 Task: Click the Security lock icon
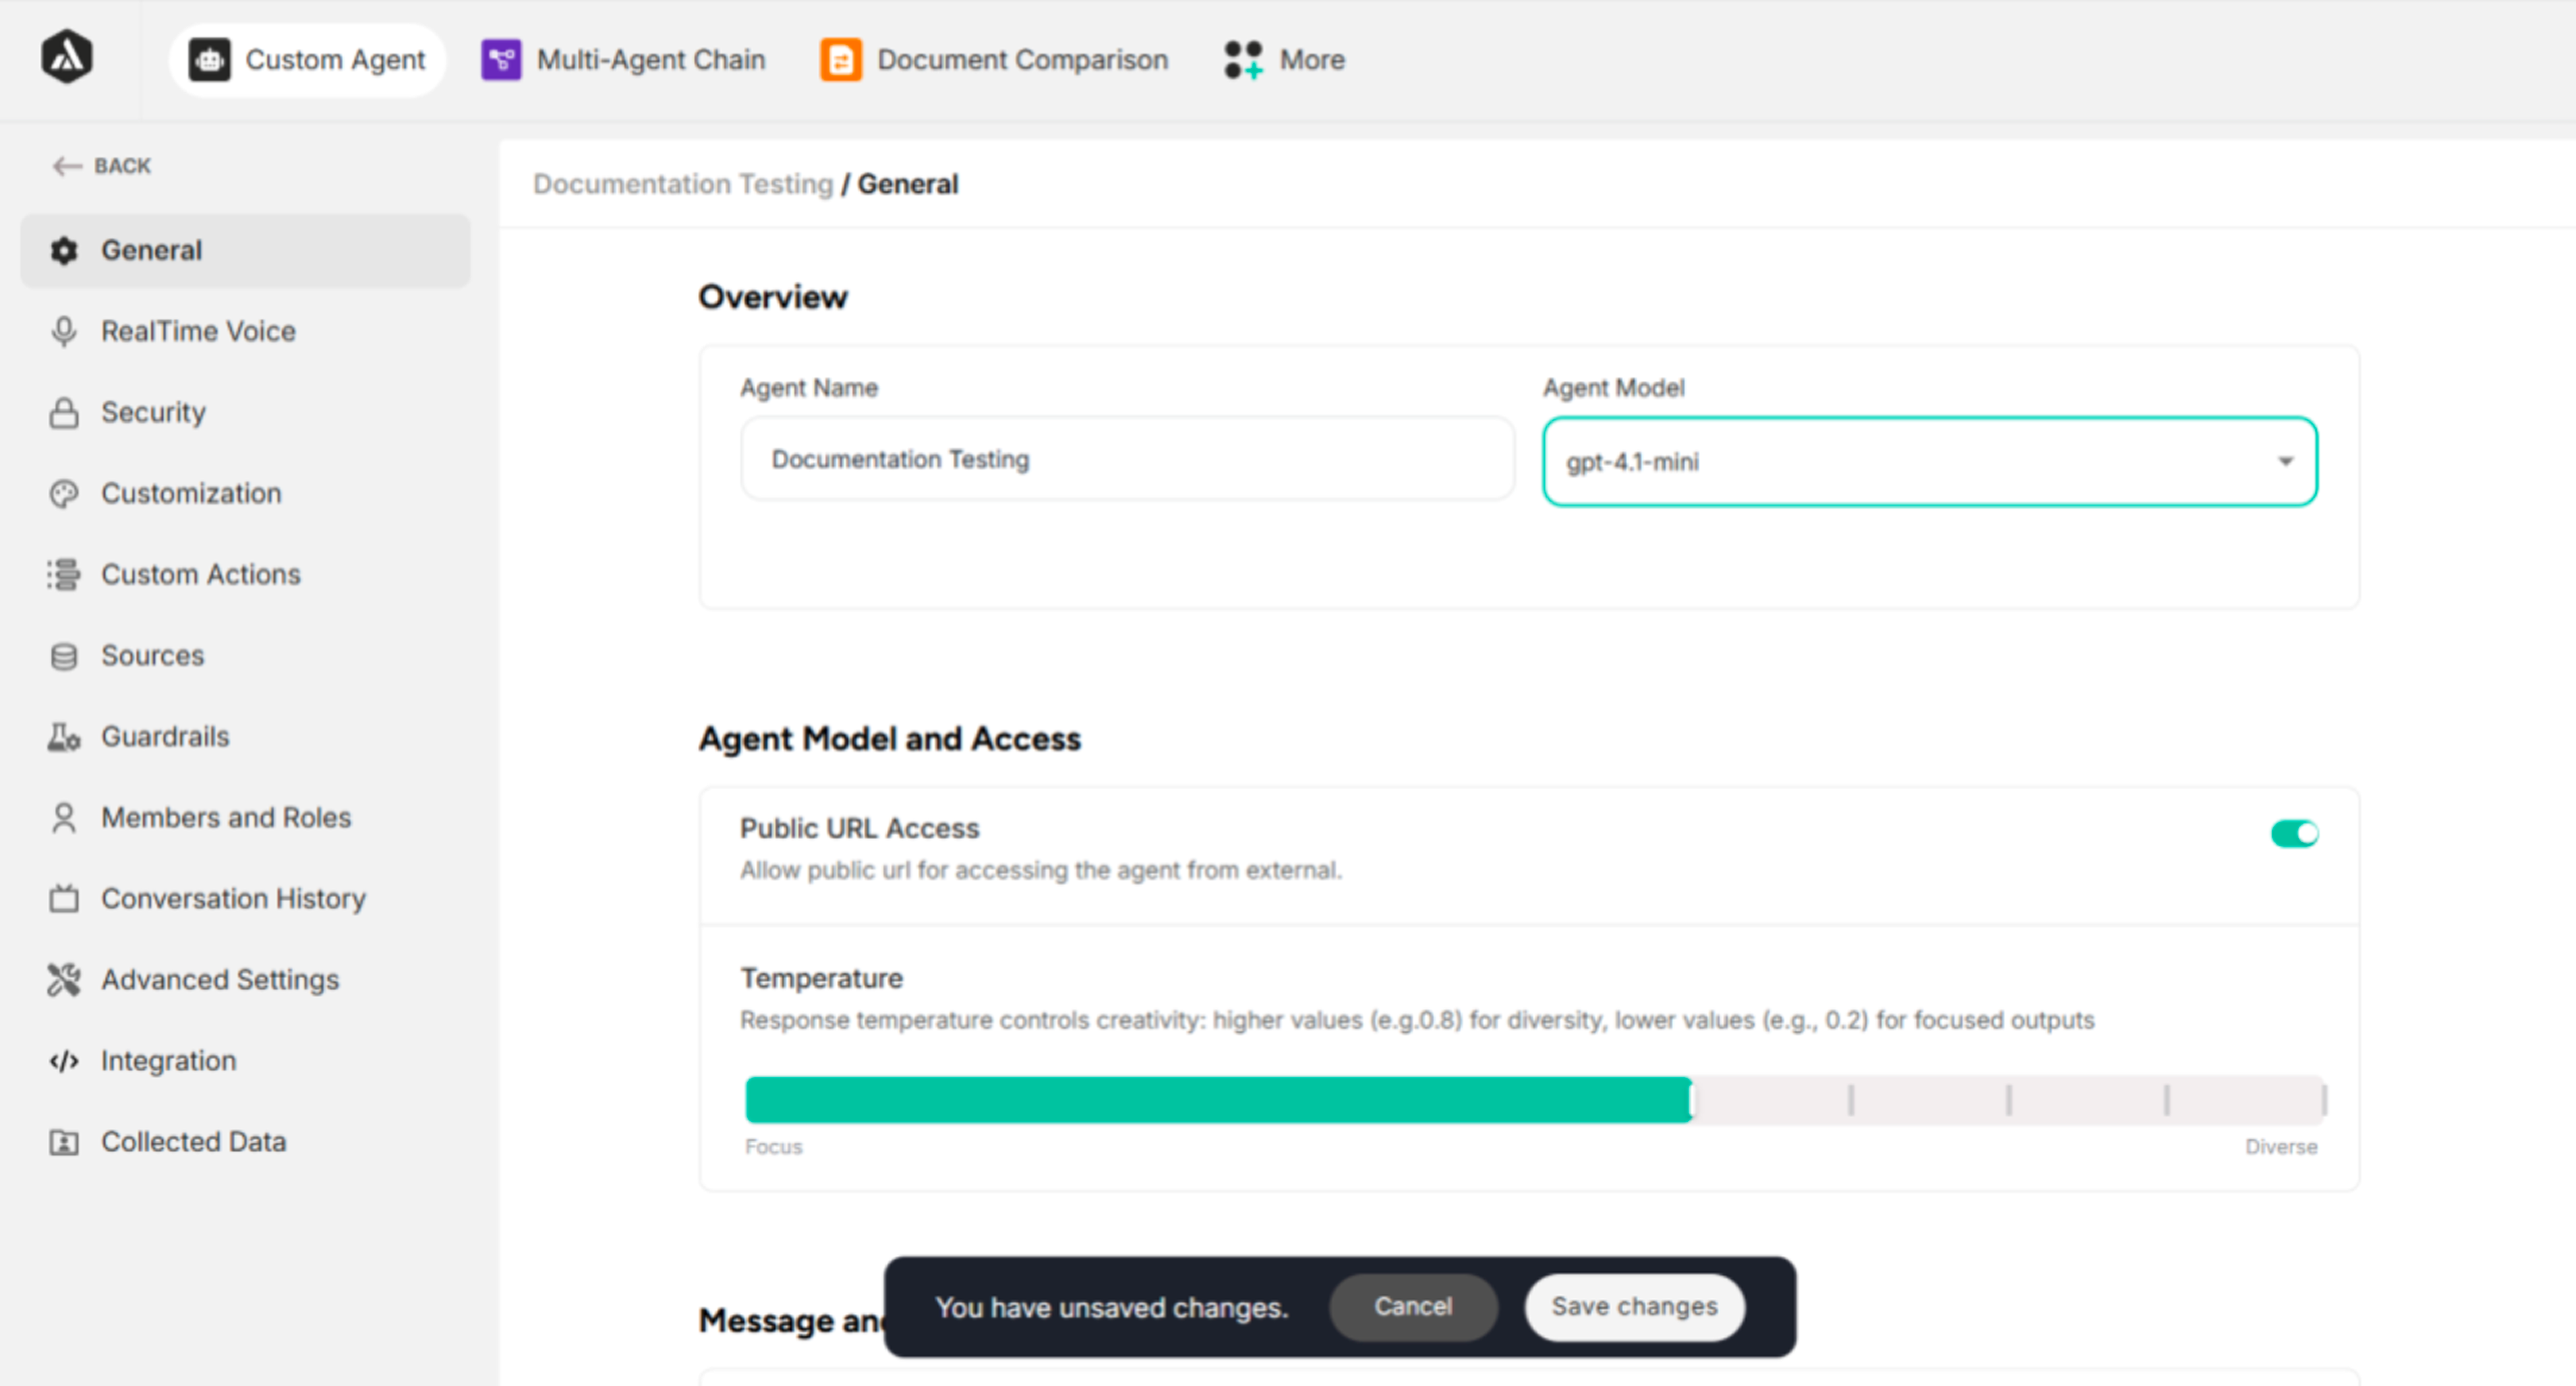(x=64, y=412)
